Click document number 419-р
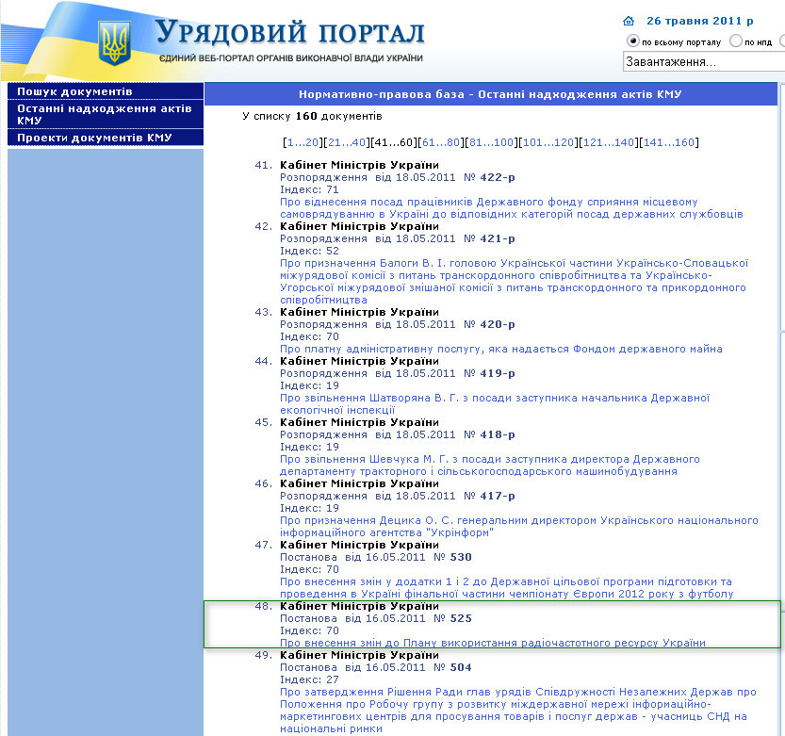785x736 pixels. coord(498,373)
